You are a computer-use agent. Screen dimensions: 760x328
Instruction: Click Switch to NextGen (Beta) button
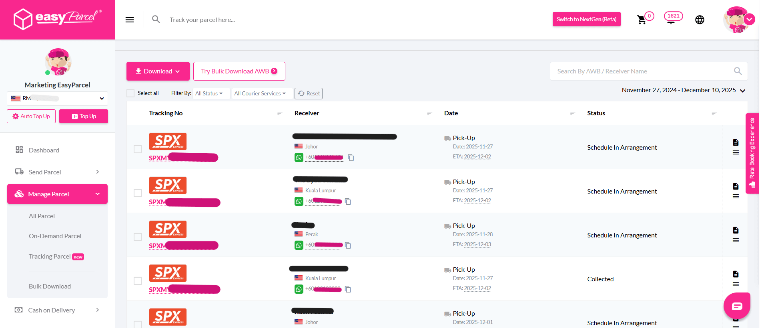[x=586, y=19]
